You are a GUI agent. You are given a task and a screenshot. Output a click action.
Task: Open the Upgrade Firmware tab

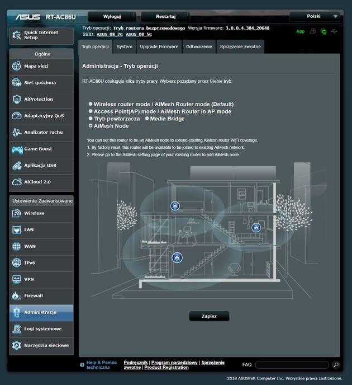[159, 46]
